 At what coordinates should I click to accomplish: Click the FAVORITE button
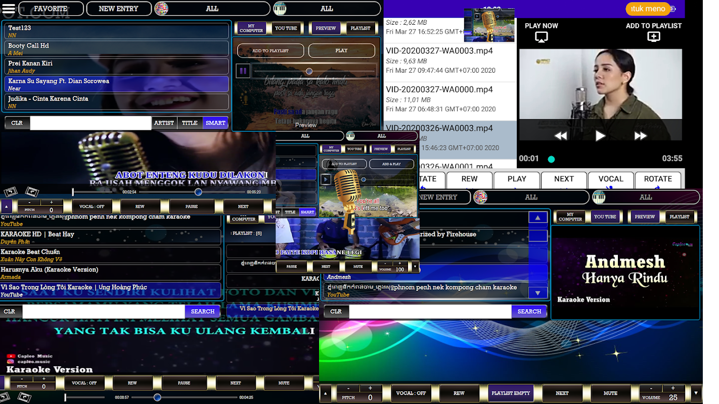pyautogui.click(x=51, y=9)
